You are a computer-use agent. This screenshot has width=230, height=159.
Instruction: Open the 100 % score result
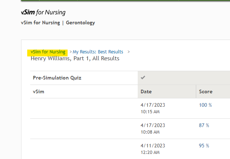[205, 105]
